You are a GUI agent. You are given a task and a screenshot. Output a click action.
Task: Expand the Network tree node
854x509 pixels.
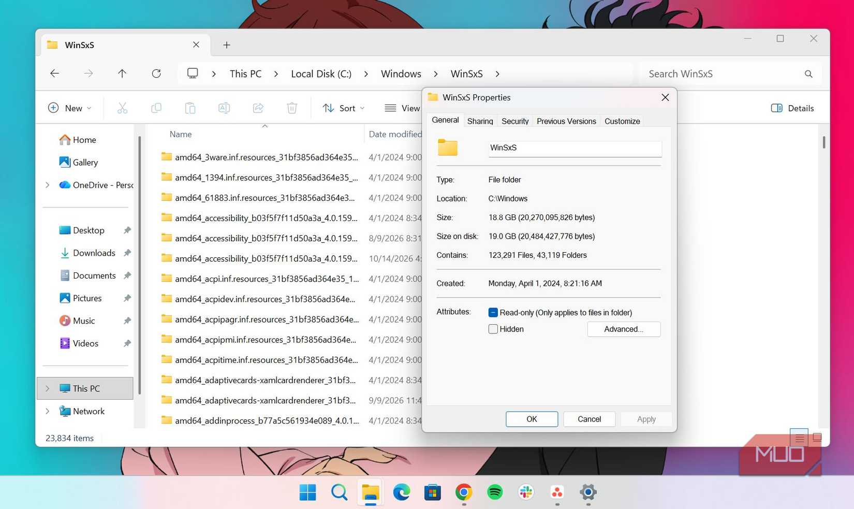48,411
